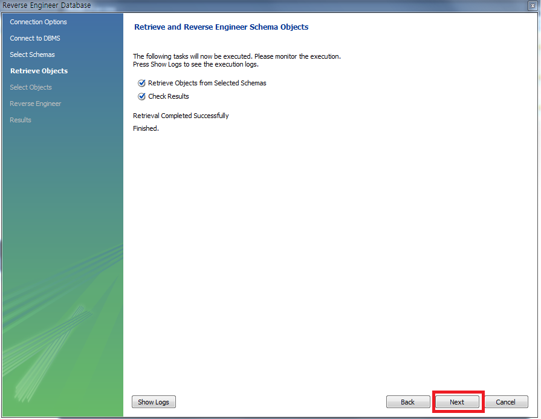
Task: Click the 'Retrieve and Reverse Engineer Schema Objects' heading
Action: 221,27
